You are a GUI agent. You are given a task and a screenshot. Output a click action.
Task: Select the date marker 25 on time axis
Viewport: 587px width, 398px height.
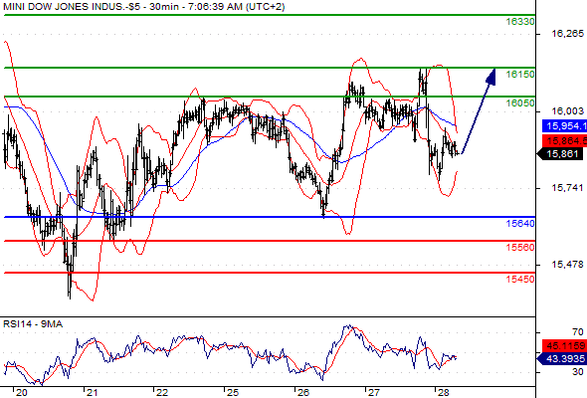pos(233,392)
